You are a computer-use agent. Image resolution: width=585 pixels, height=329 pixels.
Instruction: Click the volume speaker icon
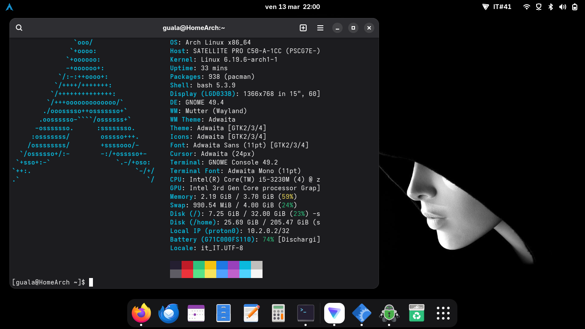(x=563, y=7)
